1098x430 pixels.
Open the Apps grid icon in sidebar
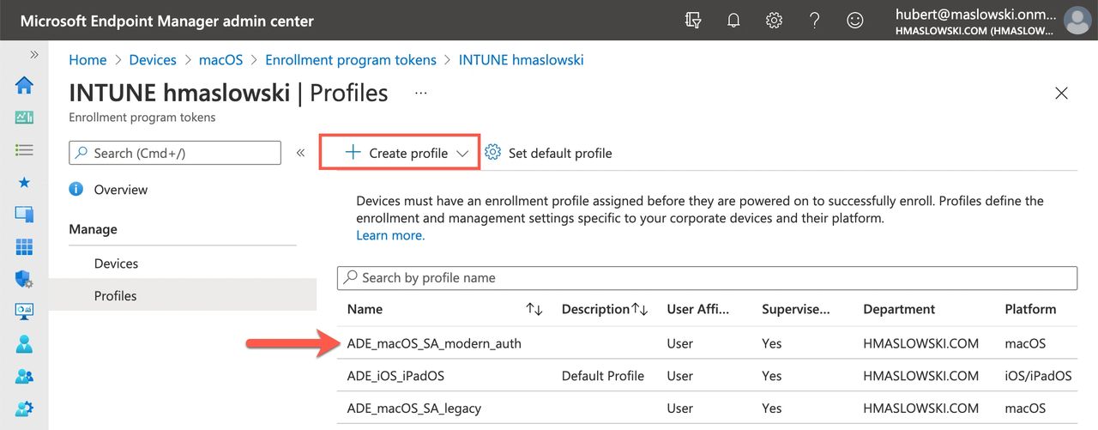(x=24, y=247)
